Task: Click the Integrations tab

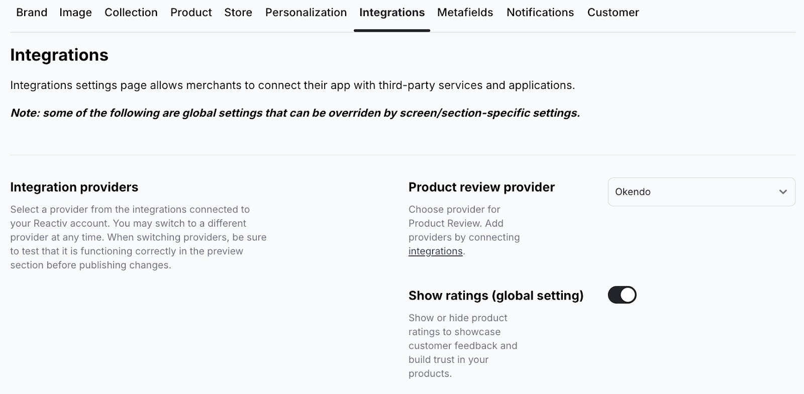Action: (391, 13)
